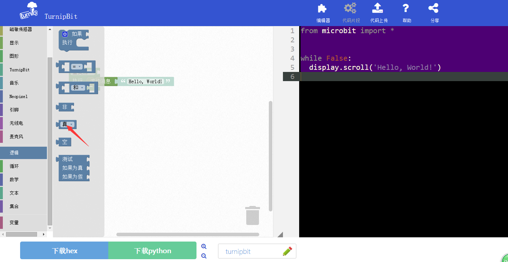Image resolution: width=508 pixels, height=262 pixels.
Task: Click the resize handle of code panel
Action: point(280,234)
